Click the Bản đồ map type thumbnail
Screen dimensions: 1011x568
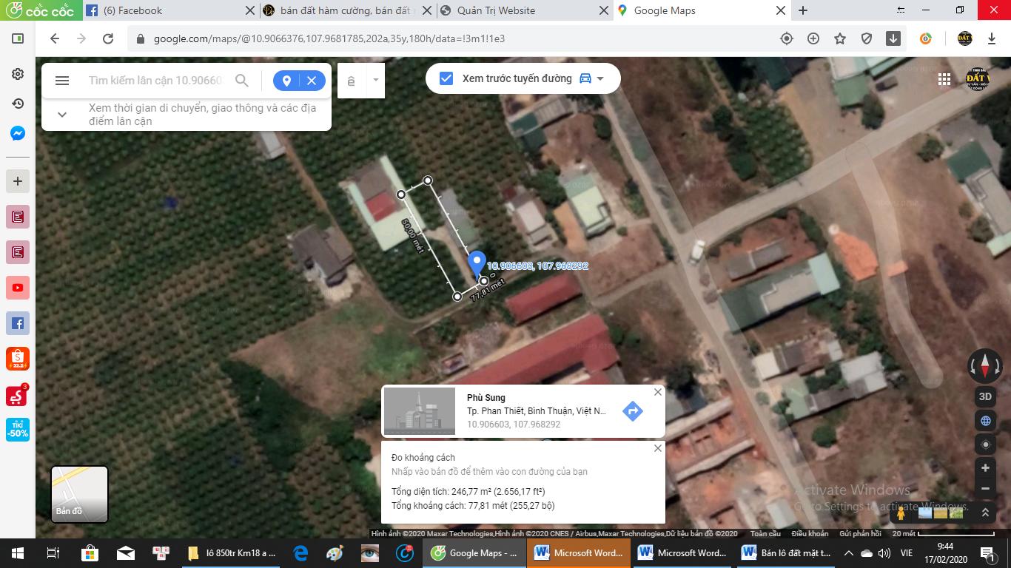coord(79,494)
